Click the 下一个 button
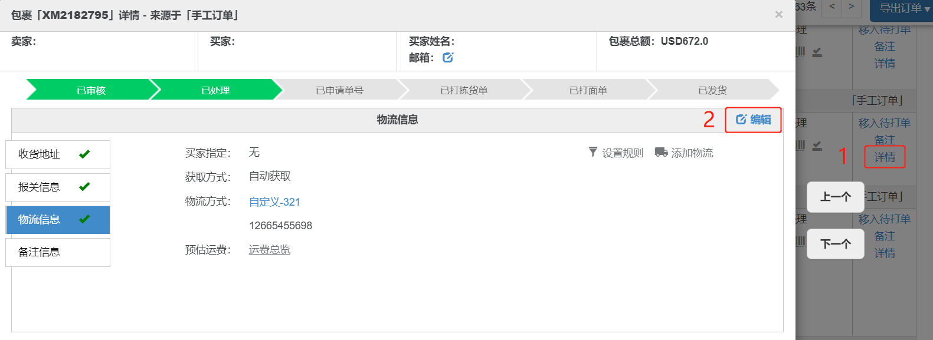Screen dimensions: 933x340 835,243
